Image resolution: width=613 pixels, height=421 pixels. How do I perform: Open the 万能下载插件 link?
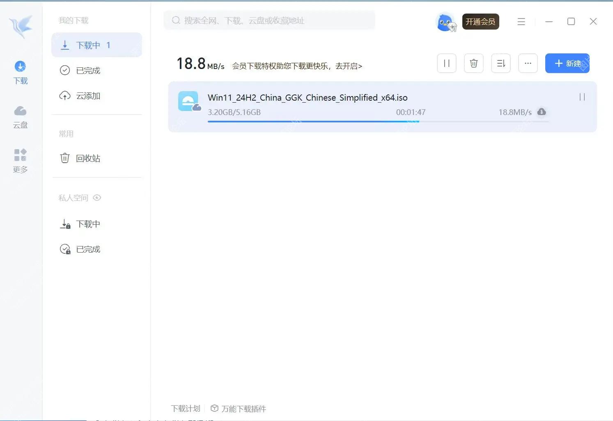(238, 409)
